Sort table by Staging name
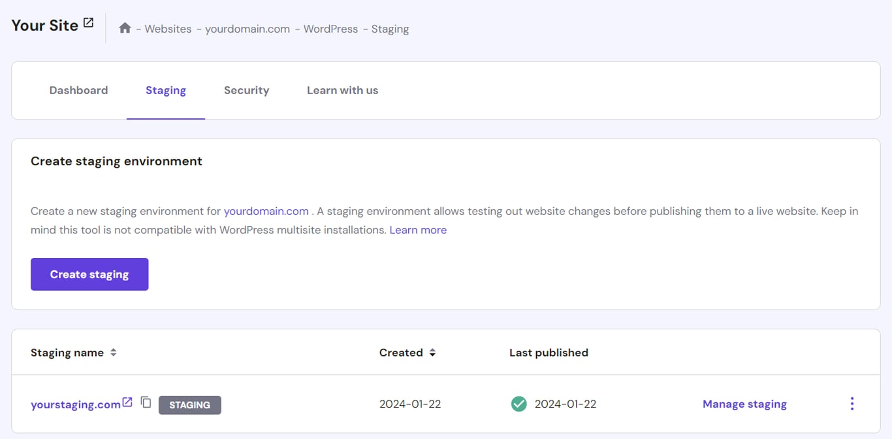The width and height of the screenshot is (892, 439). coord(113,352)
